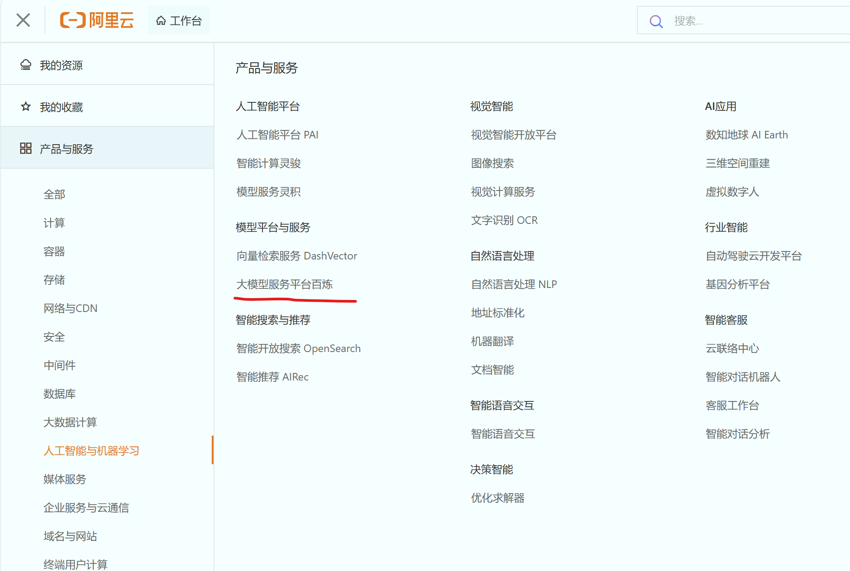Select the 网络与CDN category
The image size is (850, 571).
(70, 308)
